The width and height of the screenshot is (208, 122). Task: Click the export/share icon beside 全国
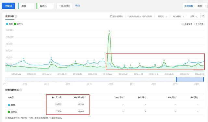click(x=203, y=16)
